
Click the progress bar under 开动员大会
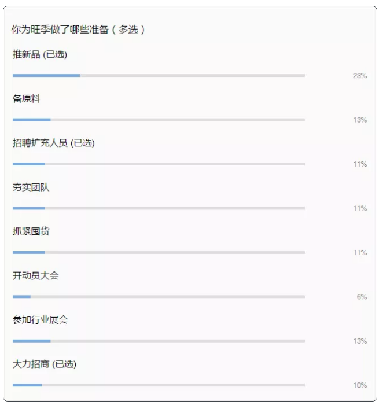159,297
